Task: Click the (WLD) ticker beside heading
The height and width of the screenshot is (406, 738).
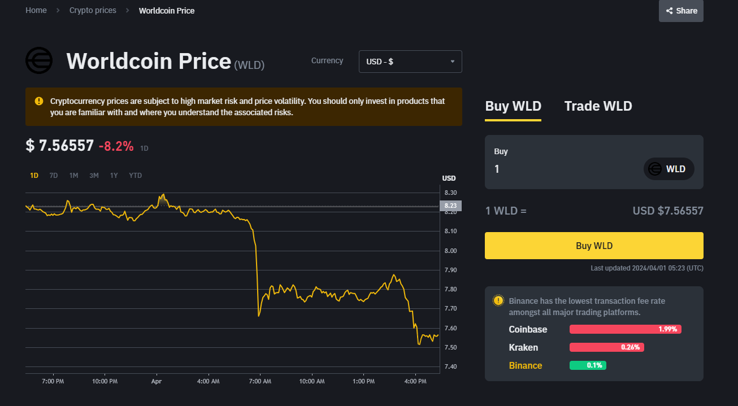Action: pyautogui.click(x=249, y=64)
